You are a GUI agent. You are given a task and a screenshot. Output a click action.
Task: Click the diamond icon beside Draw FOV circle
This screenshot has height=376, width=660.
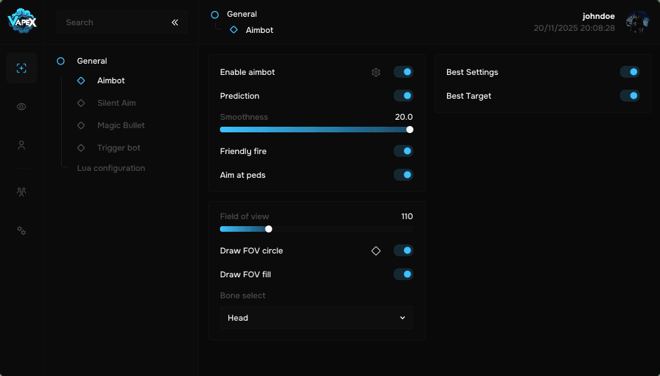tap(376, 251)
